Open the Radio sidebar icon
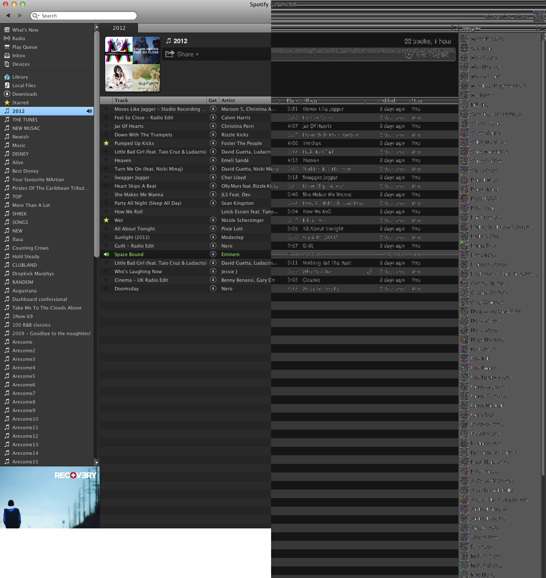The height and width of the screenshot is (578, 546). [x=7, y=38]
